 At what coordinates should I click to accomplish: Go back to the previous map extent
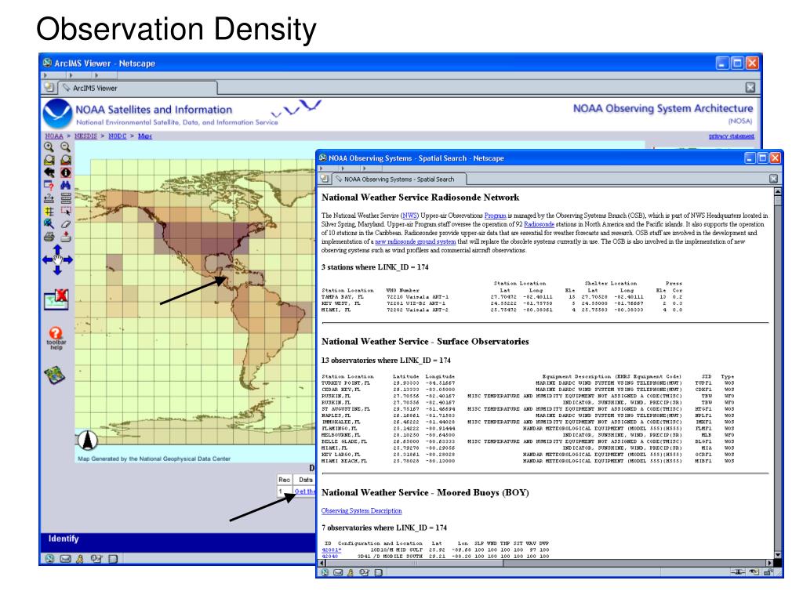[49, 172]
